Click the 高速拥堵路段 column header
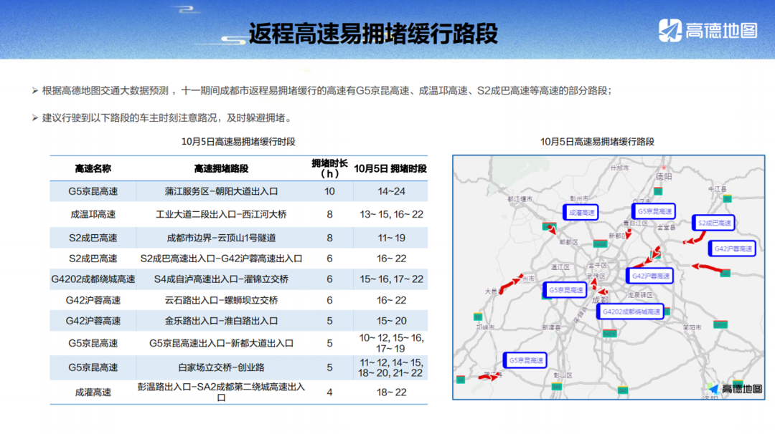Screen dimensions: 775x434 (221, 169)
